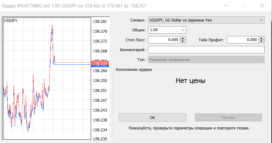Click the 158.276 price axis label
272x143 pixels.
pos(100,31)
